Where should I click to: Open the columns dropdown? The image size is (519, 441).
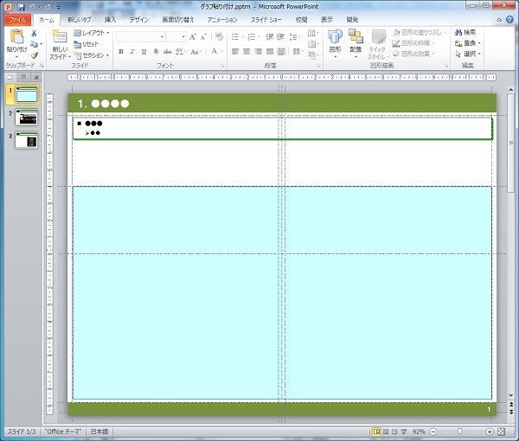(x=298, y=52)
